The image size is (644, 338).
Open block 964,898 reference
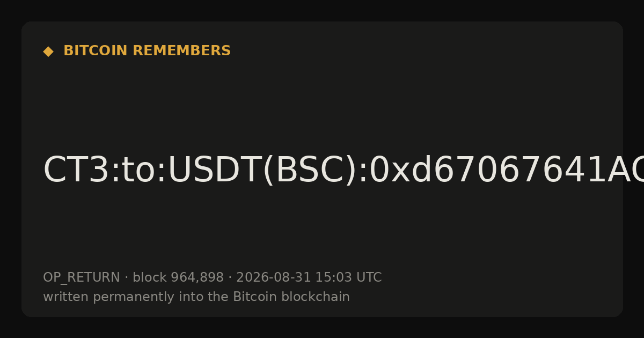(178, 278)
